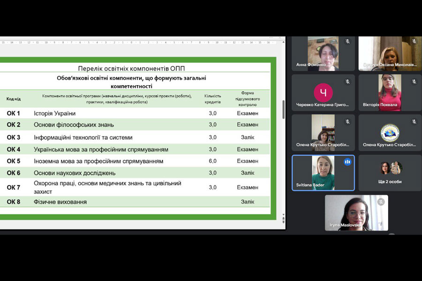
Task: Click the 'ОК 5' code cell
Action: (x=14, y=161)
